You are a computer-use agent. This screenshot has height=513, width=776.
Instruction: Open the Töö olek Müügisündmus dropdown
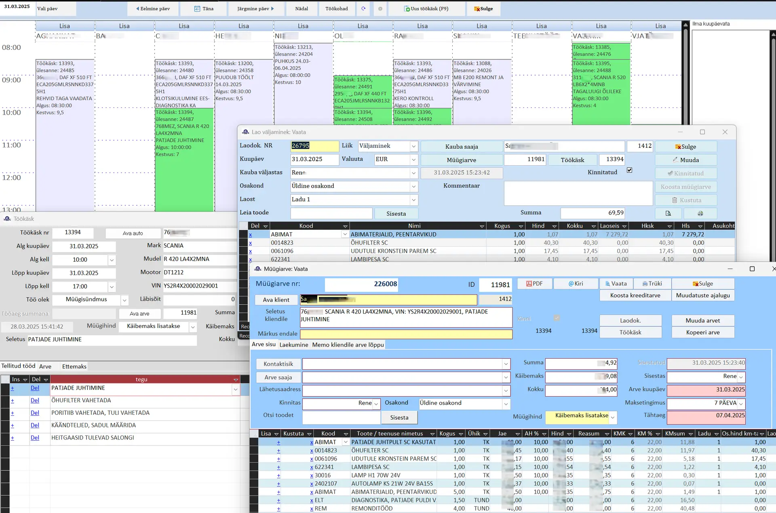pos(124,300)
